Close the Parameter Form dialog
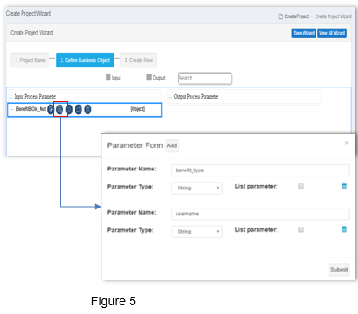Viewport: 358px width, 314px height. (x=347, y=143)
